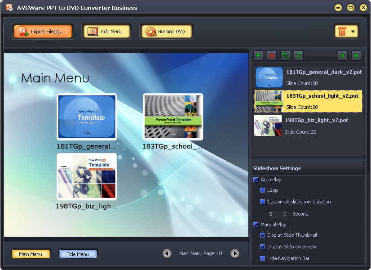The height and width of the screenshot is (270, 371).
Task: Toggle the Manual Play checkbox
Action: (x=256, y=225)
